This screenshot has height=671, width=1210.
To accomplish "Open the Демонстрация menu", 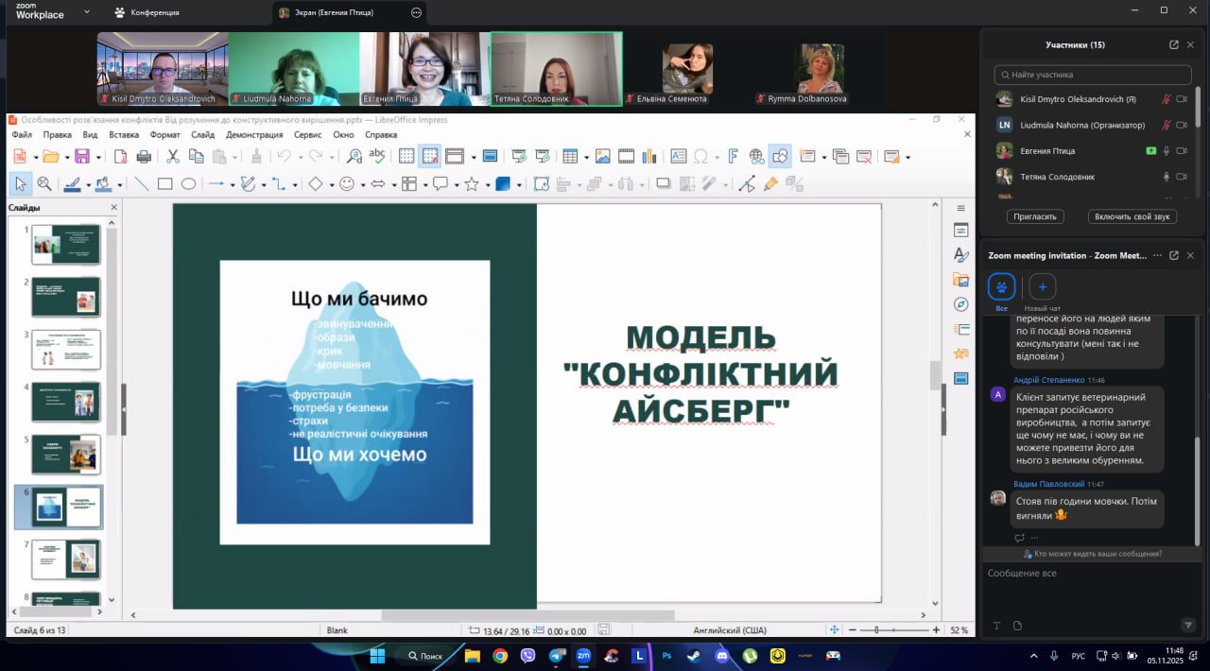I will [253, 135].
